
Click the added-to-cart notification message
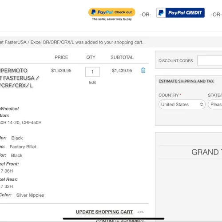pyautogui.click(x=71, y=42)
